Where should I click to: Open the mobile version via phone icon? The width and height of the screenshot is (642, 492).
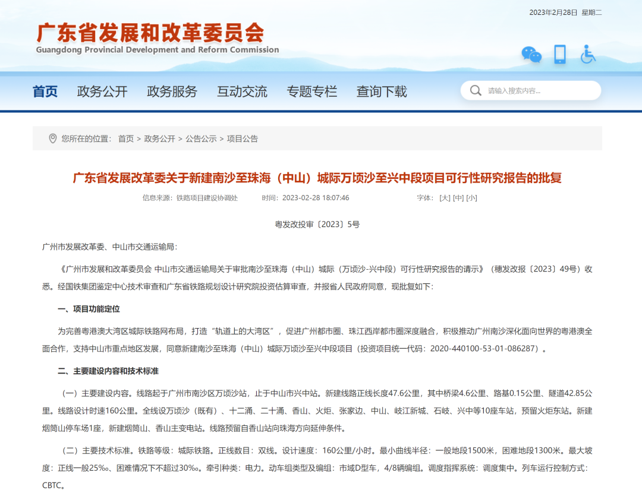[x=559, y=54]
